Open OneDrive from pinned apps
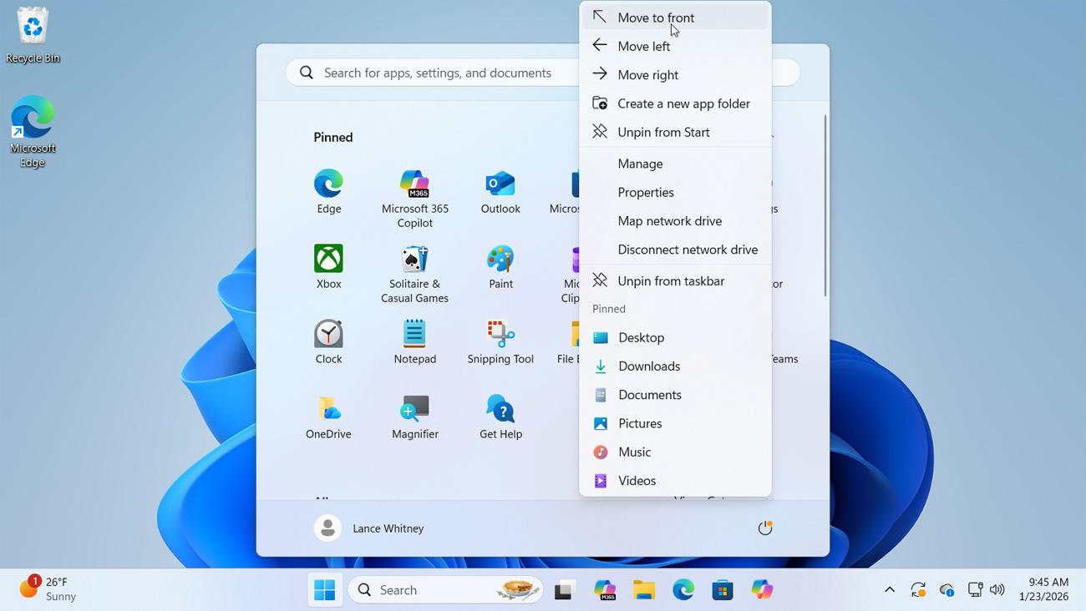The width and height of the screenshot is (1086, 611). 328,411
